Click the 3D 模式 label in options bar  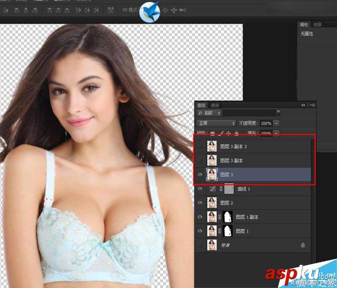click(x=130, y=10)
